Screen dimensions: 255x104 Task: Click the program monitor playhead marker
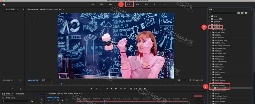(x=61, y=83)
